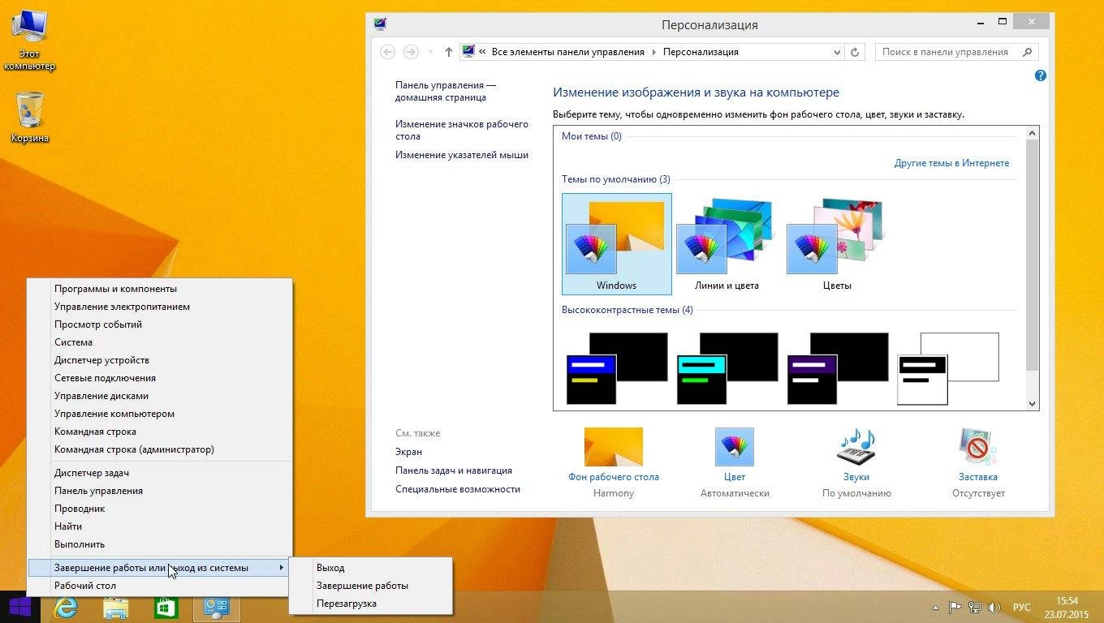Open the Action Center flag icon

[955, 607]
